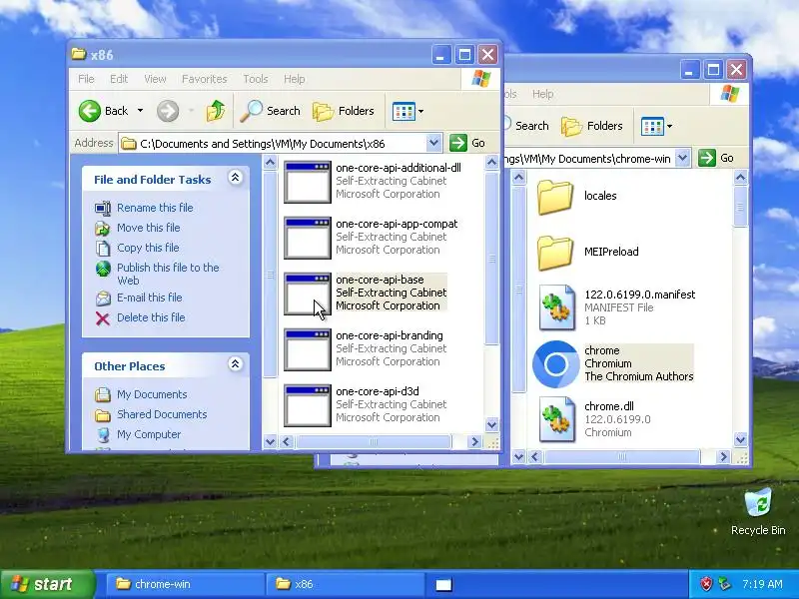Click Views icon in chrome-win toolbar
The width and height of the screenshot is (799, 599).
(652, 126)
